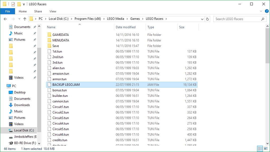Open the Help question mark icon
Screen dimensions: 270x152
point(267,11)
